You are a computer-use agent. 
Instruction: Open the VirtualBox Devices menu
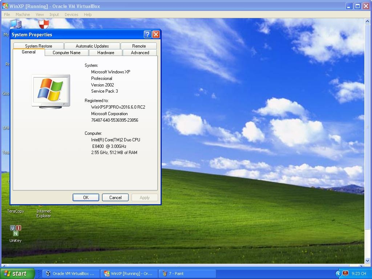pyautogui.click(x=71, y=15)
